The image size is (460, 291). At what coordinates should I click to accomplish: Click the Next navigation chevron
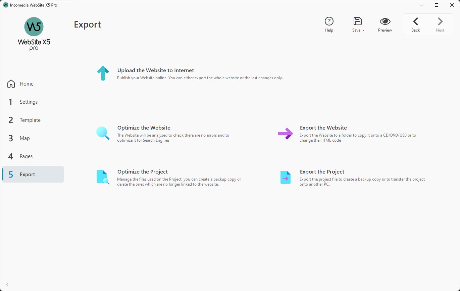tap(440, 21)
